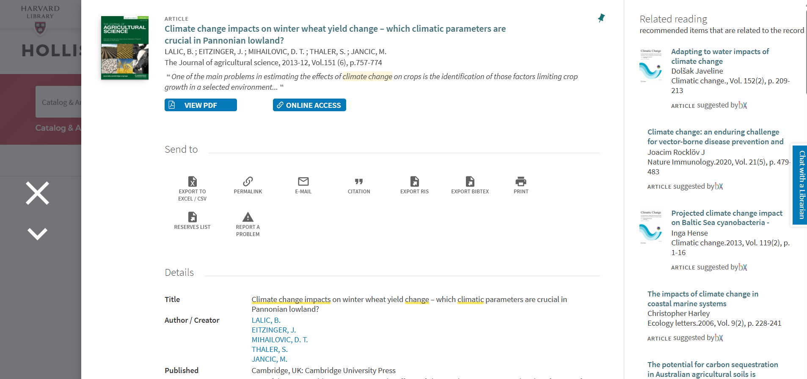Select author link LALIC, B.
Viewport: 807px width, 379px height.
(x=266, y=320)
